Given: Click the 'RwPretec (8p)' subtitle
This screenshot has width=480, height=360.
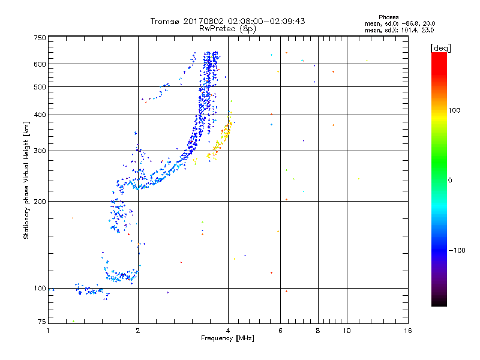Looking at the screenshot, I should click(x=227, y=29).
